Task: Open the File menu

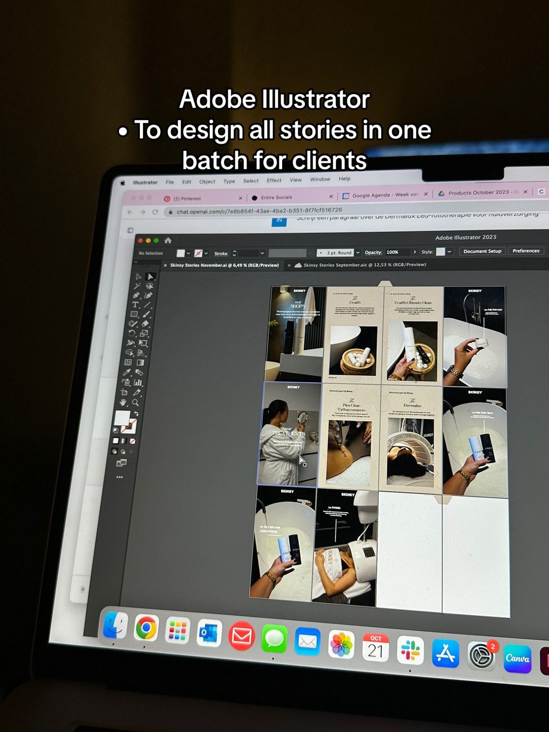Action: (x=170, y=182)
